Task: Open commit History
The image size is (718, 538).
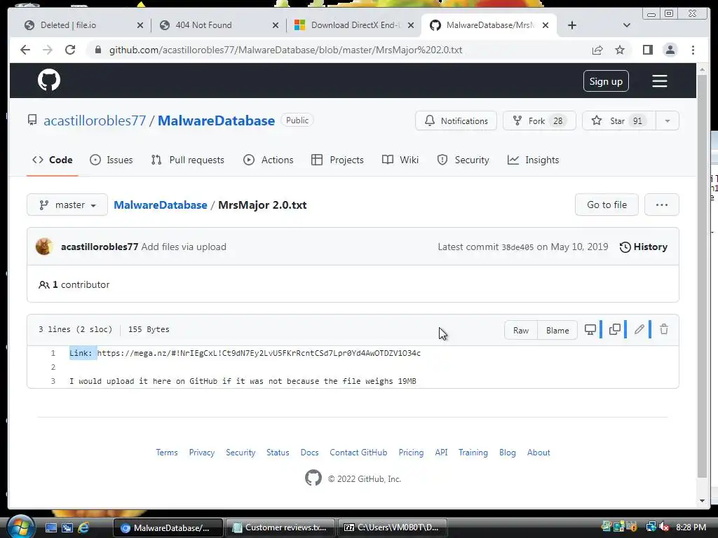Action: click(644, 247)
